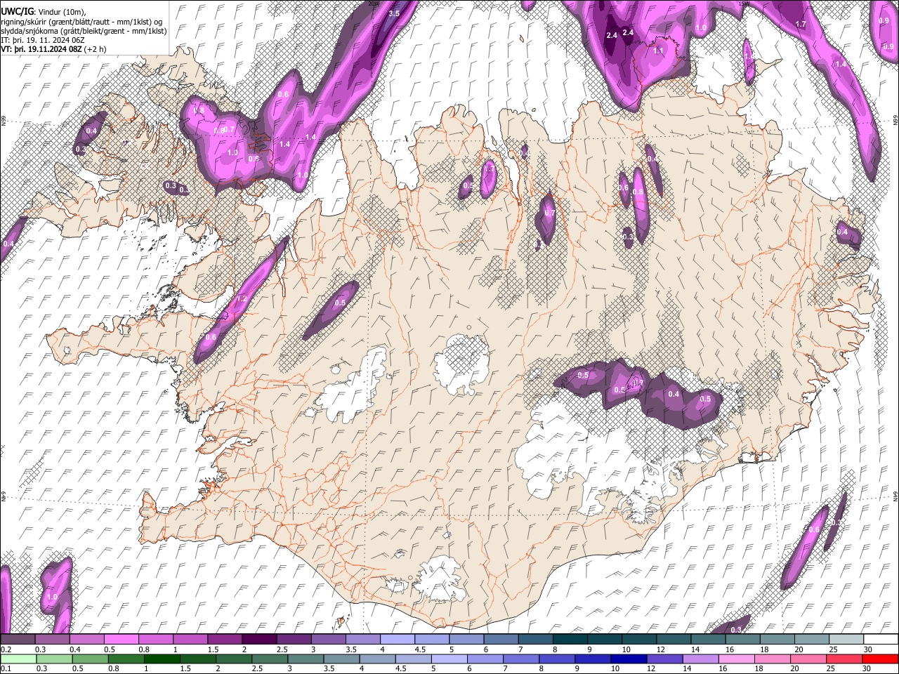
Task: Click the violet 12 swatch in lower scale
Action: point(665,659)
